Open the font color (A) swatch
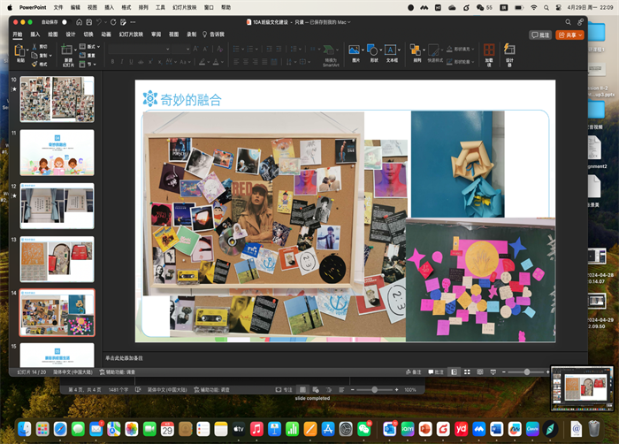The width and height of the screenshot is (619, 444). pos(216,62)
